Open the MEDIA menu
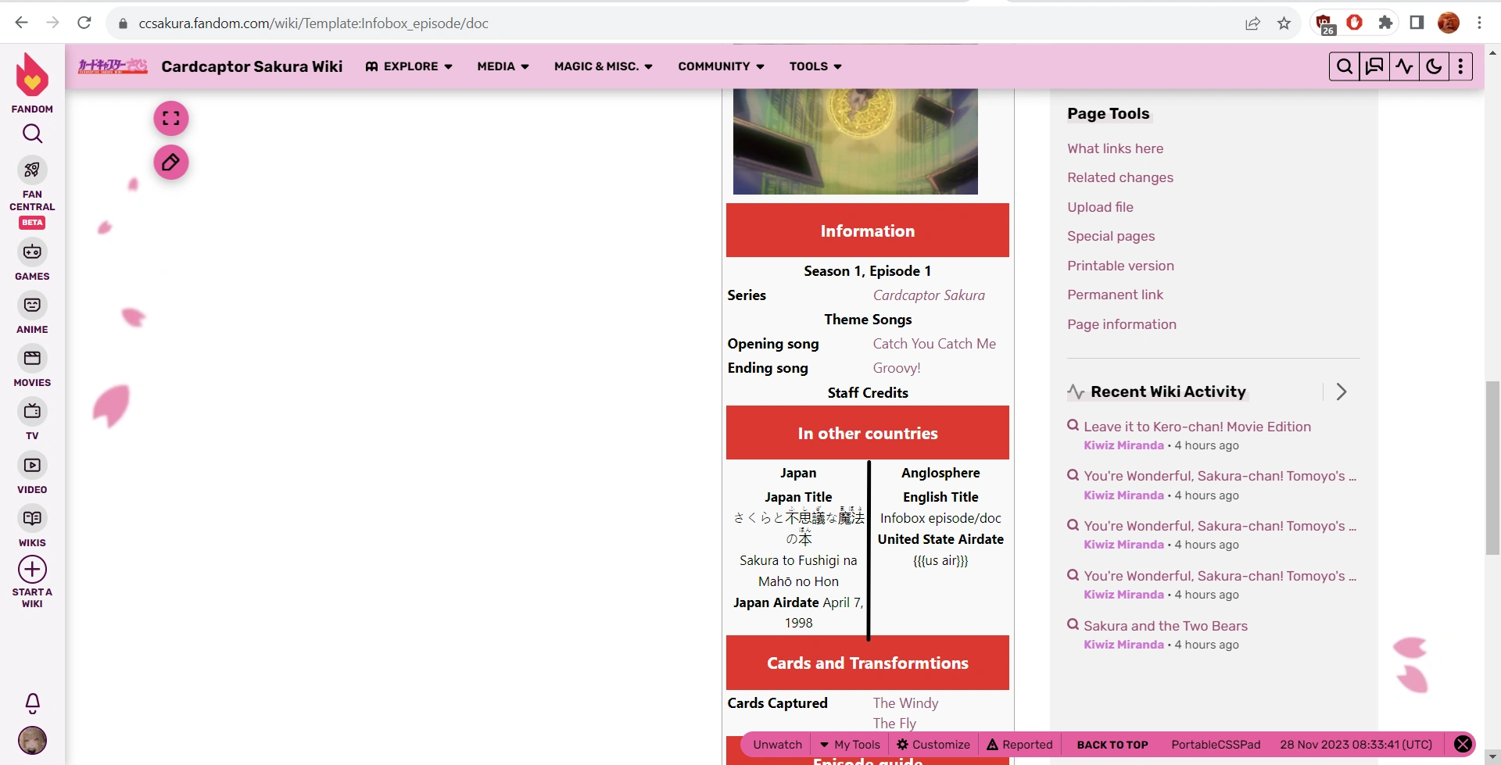1501x765 pixels. tap(502, 66)
